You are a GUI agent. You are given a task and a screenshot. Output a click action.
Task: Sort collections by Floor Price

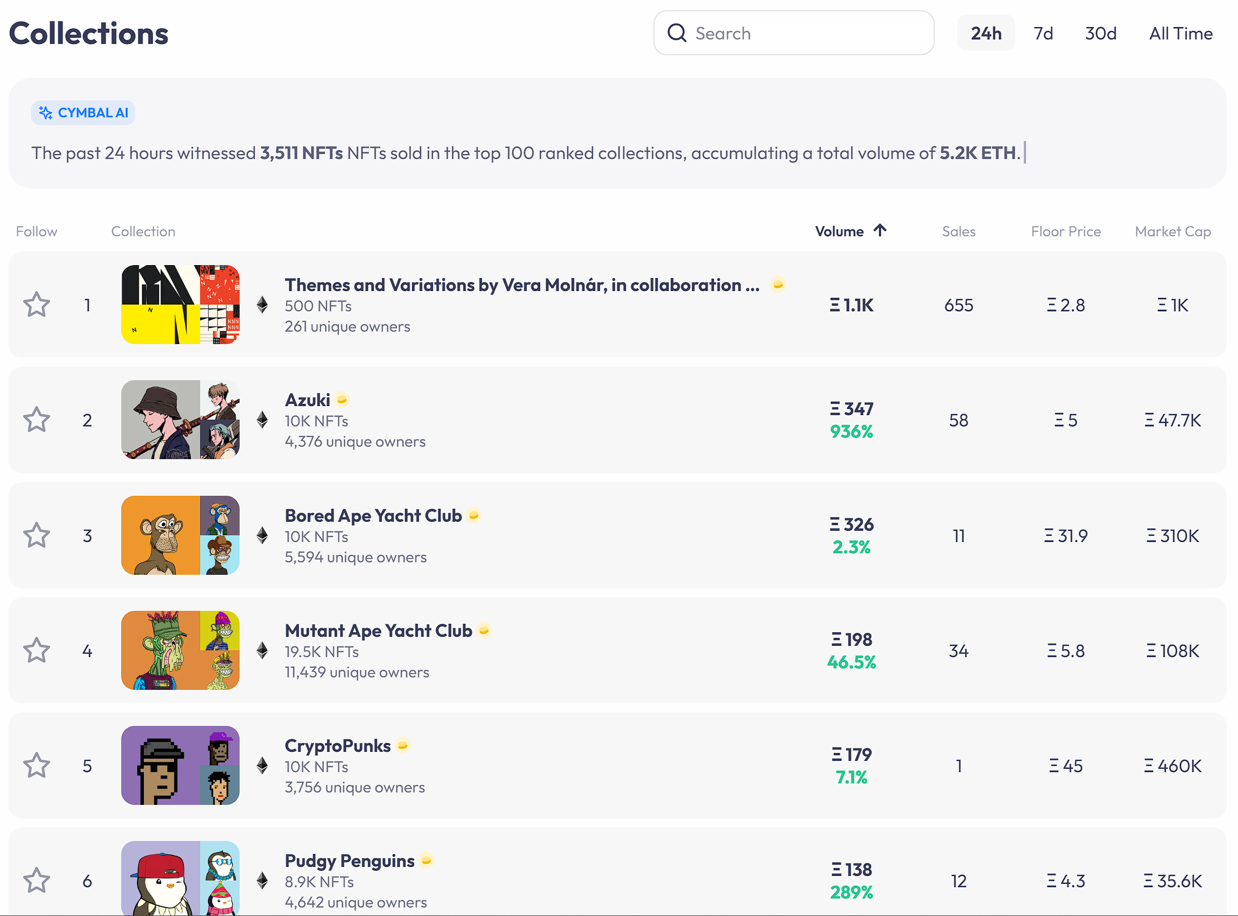tap(1065, 231)
